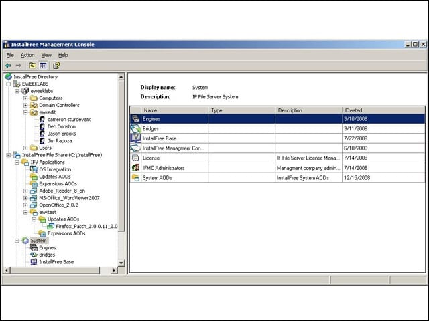The width and height of the screenshot is (429, 321).
Task: Click the Bridges icon in the tree
Action: (34, 255)
